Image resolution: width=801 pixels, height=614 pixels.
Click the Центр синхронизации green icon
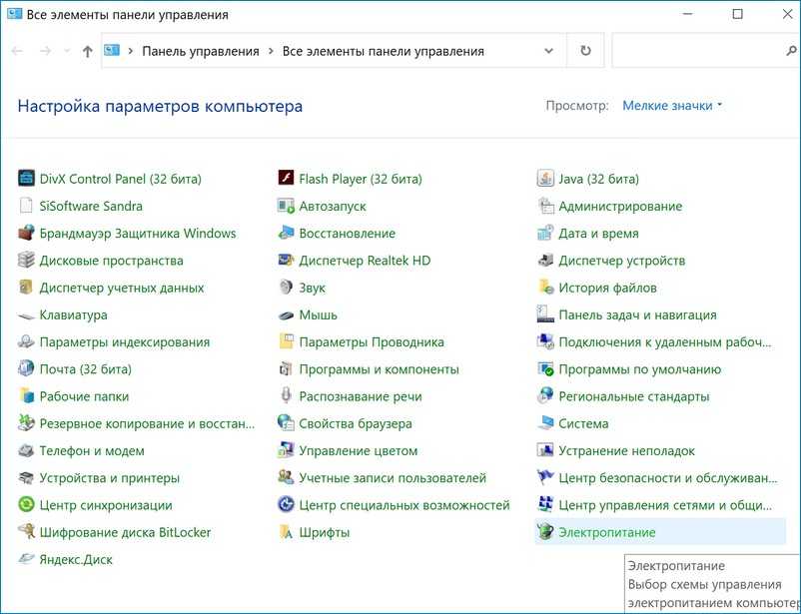click(x=26, y=505)
